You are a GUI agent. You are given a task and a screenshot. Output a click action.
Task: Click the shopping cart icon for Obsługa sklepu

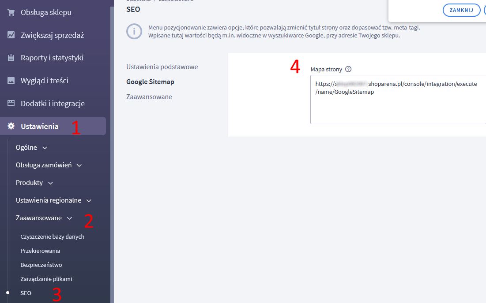click(x=11, y=12)
